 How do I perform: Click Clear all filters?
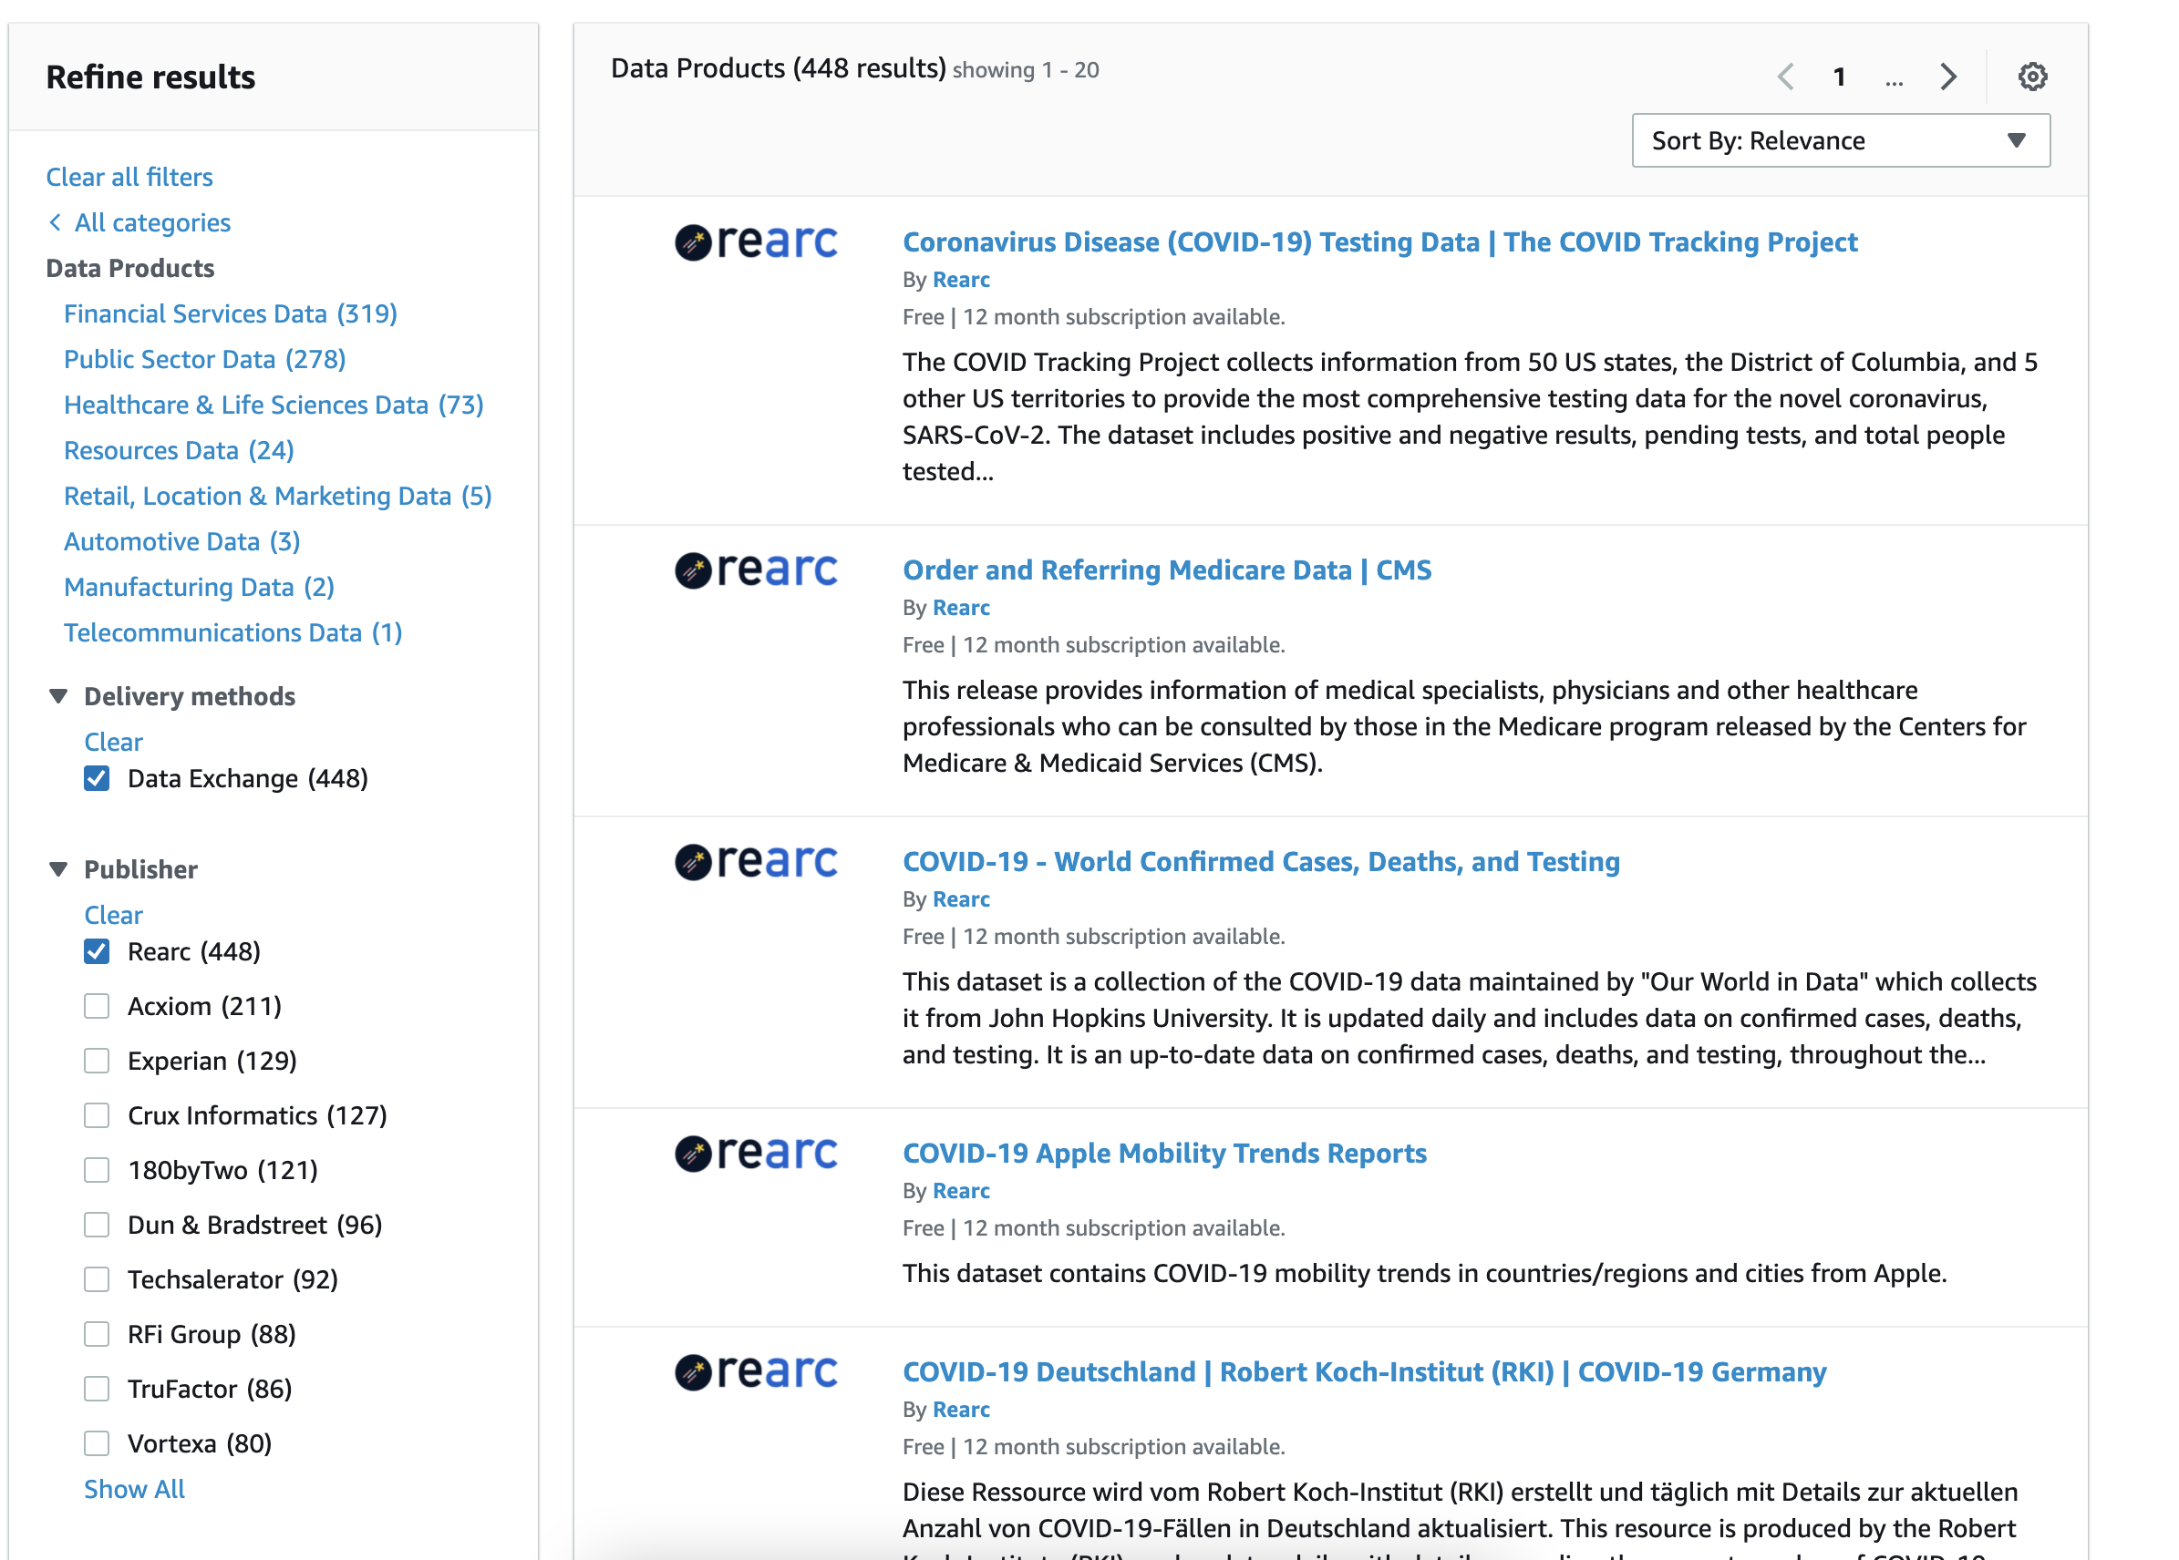pos(129,177)
